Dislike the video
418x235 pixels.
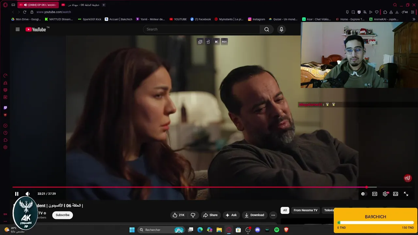[x=193, y=215]
